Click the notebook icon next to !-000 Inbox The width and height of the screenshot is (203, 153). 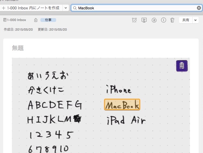[x=5, y=20]
